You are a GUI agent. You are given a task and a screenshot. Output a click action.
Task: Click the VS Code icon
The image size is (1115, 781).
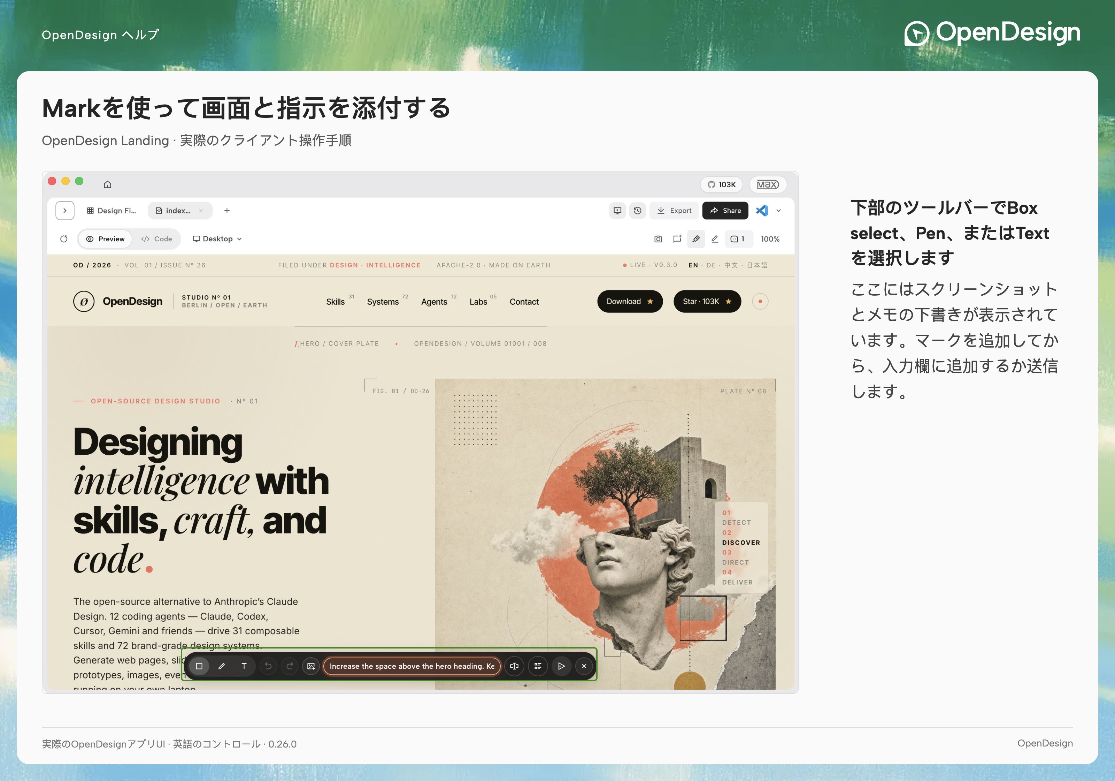point(762,211)
